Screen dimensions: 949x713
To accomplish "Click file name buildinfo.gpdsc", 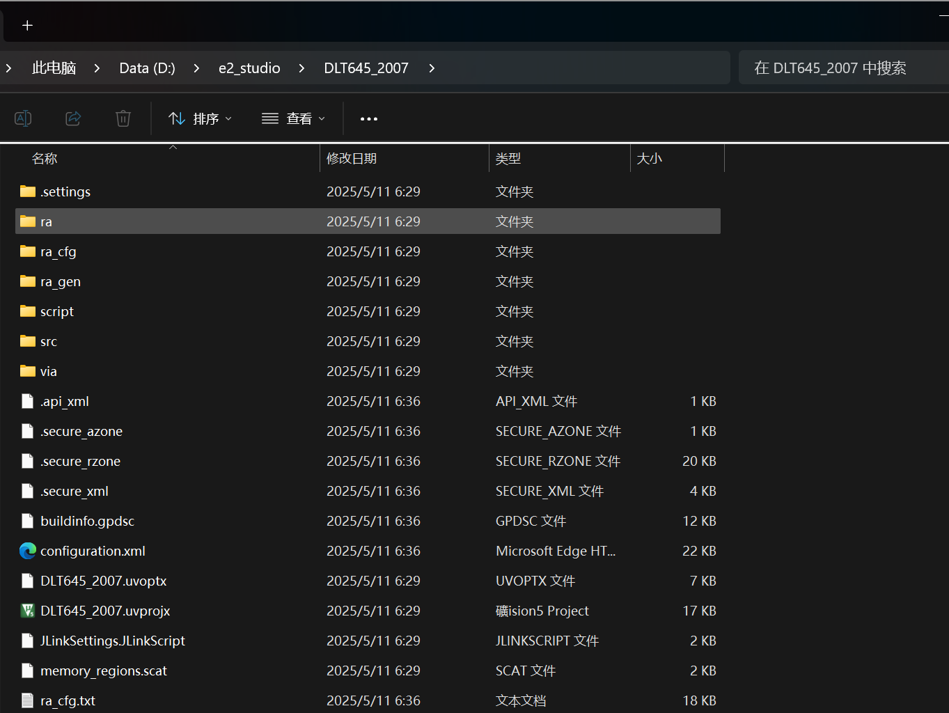I will click(88, 522).
